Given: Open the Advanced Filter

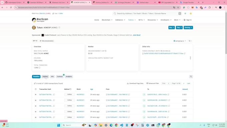Looking at the screenshot, I should click(x=153, y=84).
